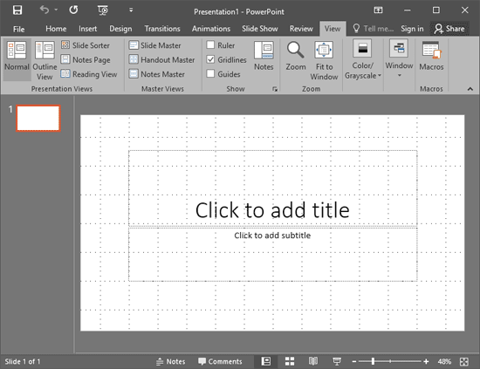This screenshot has height=369, width=480.
Task: Click Normal view icon in status bar
Action: 265,361
